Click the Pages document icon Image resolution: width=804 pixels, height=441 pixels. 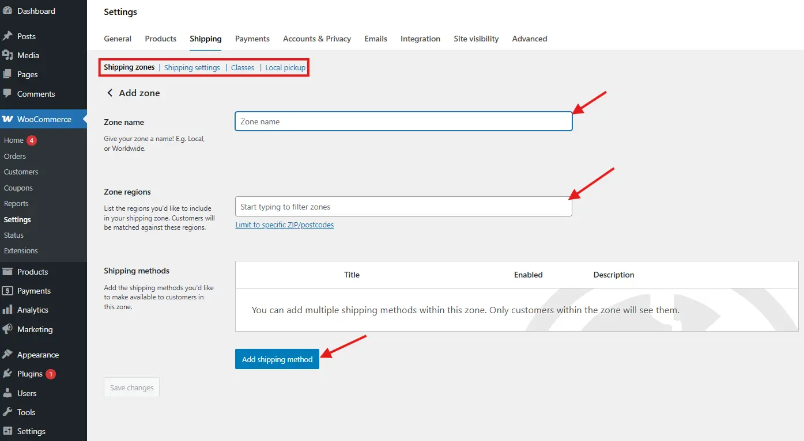[x=7, y=74]
